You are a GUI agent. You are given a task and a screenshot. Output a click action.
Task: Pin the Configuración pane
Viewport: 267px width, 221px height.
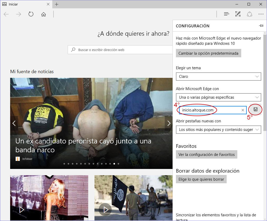click(x=261, y=26)
